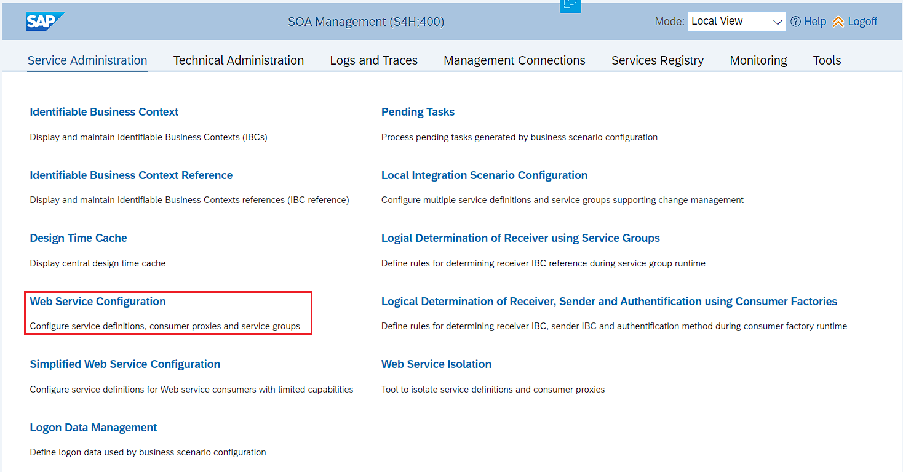
Task: Open the Web Service Configuration link
Action: [x=98, y=302]
